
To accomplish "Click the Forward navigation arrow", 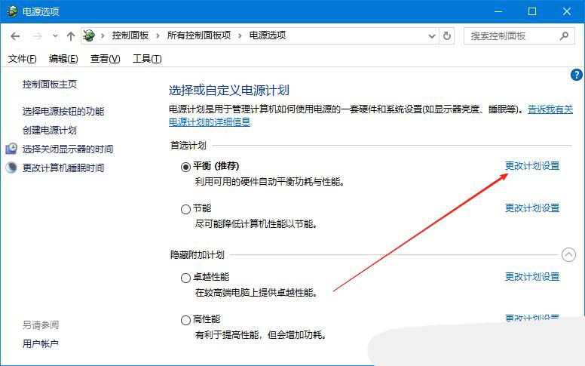I will point(37,36).
